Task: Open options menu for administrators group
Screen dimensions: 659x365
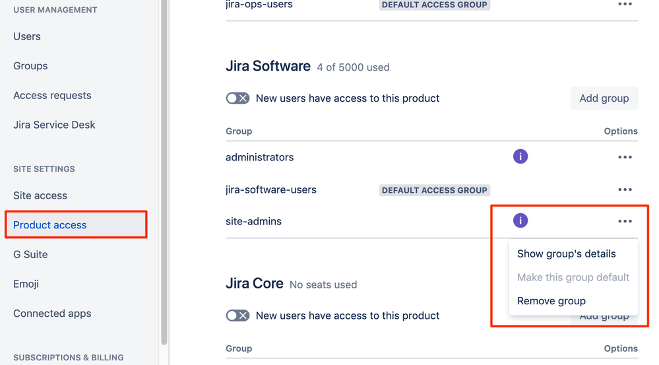Action: click(625, 157)
